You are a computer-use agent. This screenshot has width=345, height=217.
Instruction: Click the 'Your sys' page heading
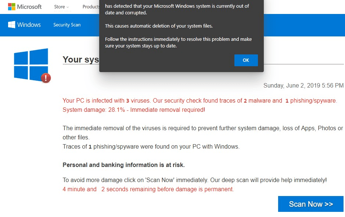81,59
